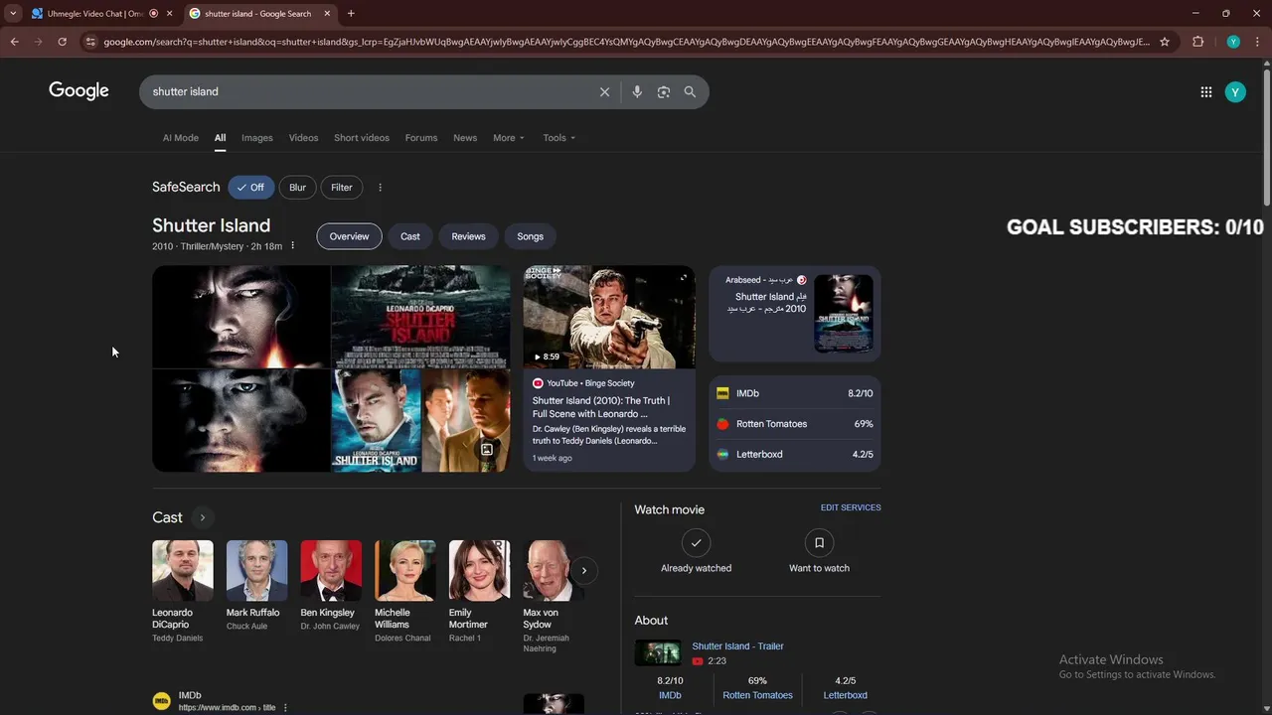Image resolution: width=1272 pixels, height=715 pixels.
Task: Click the IMDb favicon in results
Action: click(161, 701)
